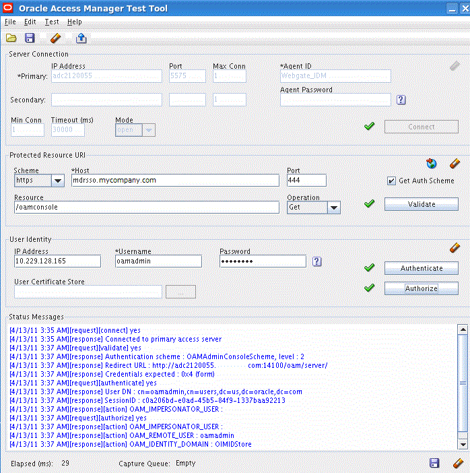Click Status Messages scrollbar down arrow
This screenshot has width=470, height=473.
tap(463, 444)
